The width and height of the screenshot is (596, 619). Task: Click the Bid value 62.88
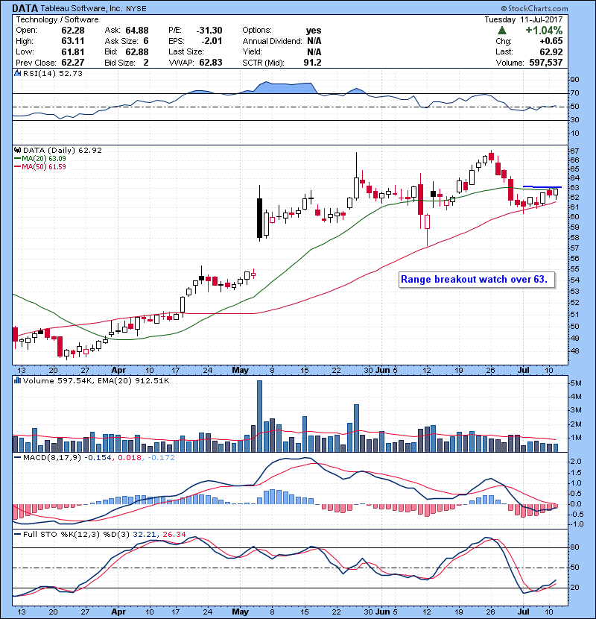point(137,51)
